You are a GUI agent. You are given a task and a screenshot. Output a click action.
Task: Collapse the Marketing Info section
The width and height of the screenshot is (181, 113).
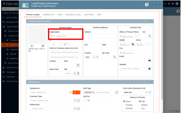(x=151, y=82)
